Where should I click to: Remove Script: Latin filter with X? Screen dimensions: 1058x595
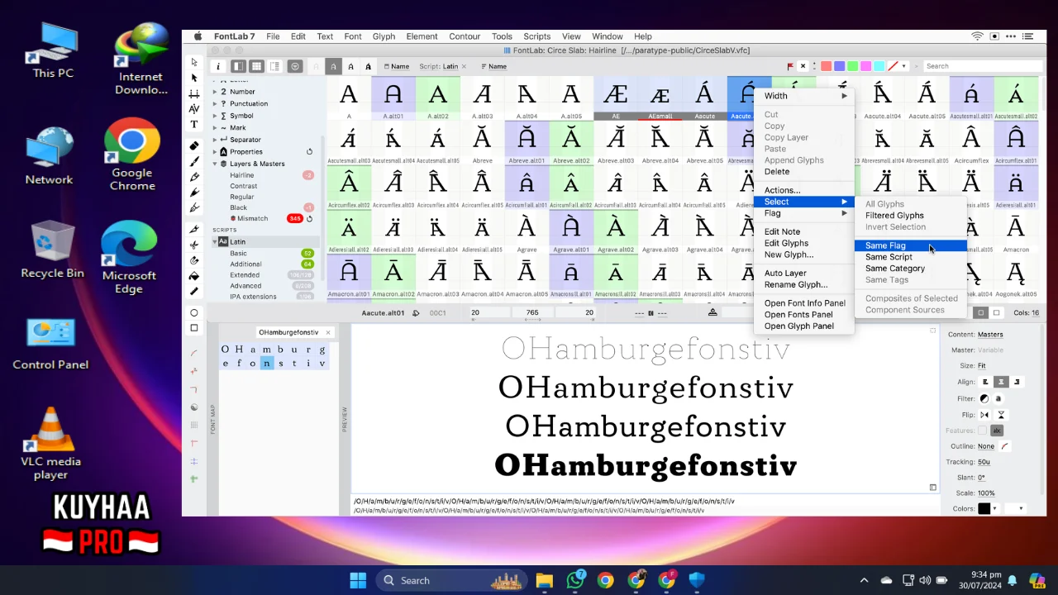464,66
